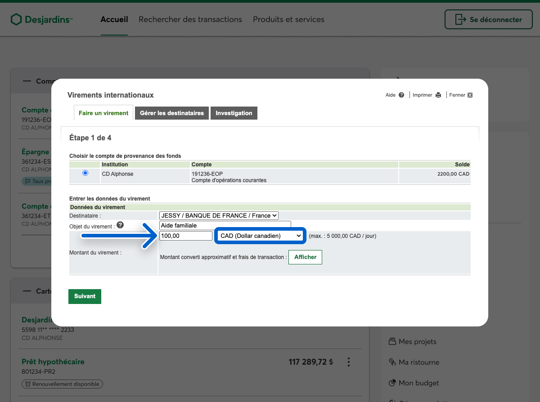Click the transfer amount input field
The width and height of the screenshot is (540, 402).
click(185, 236)
